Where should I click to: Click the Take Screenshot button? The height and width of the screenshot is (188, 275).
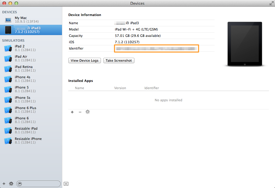119,60
